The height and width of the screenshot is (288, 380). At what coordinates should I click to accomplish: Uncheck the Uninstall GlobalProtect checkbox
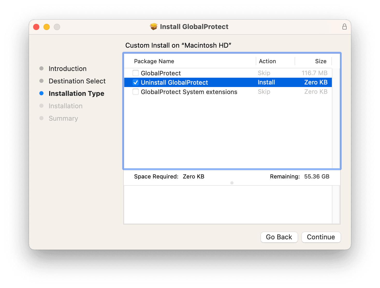(x=136, y=82)
